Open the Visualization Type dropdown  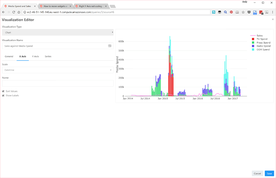[58, 32]
